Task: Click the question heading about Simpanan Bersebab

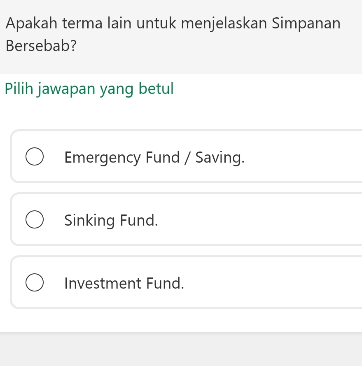Action: tap(173, 34)
